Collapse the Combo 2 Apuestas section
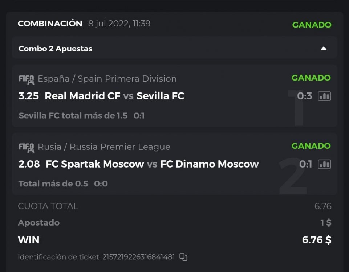 [x=324, y=49]
